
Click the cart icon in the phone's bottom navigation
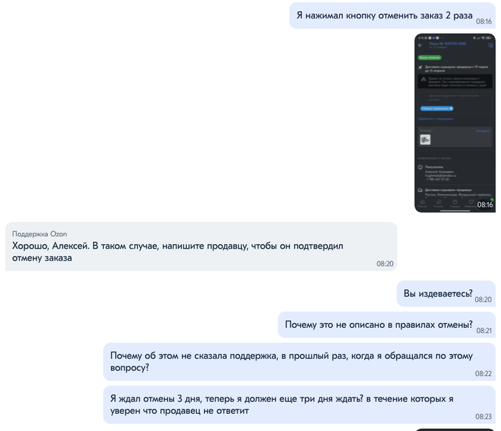coord(455,203)
